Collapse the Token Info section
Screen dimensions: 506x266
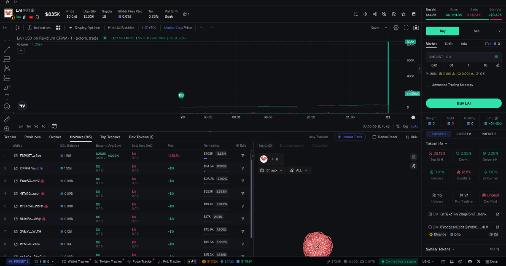click(436, 143)
